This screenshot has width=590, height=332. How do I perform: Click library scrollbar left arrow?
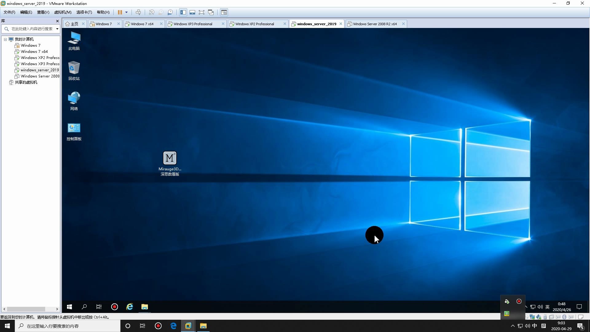(x=4, y=309)
